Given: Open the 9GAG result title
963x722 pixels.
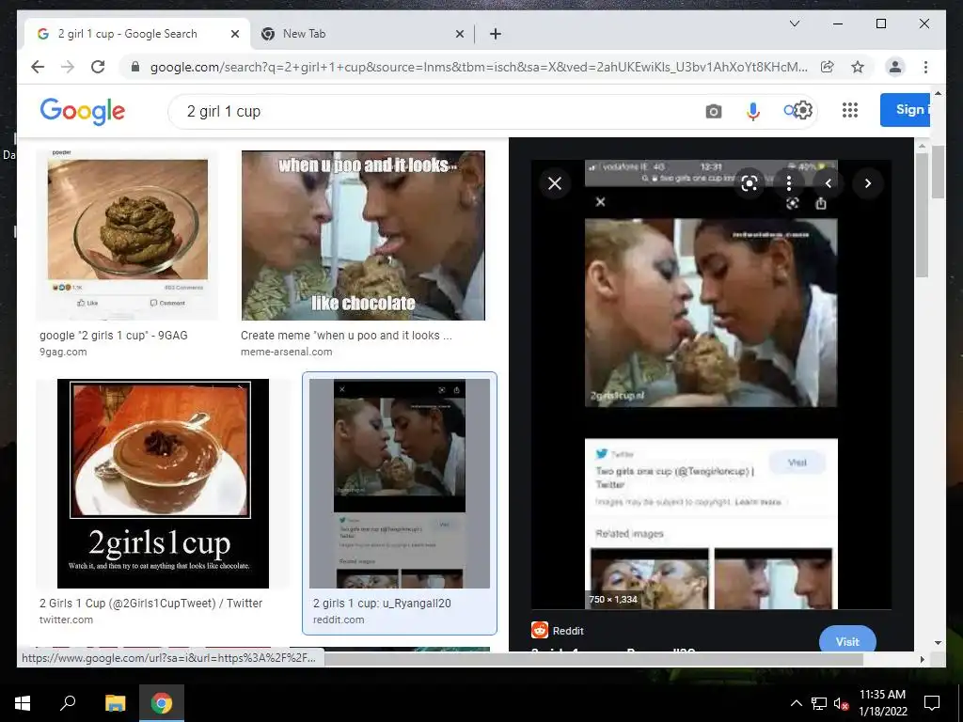Looking at the screenshot, I should (114, 336).
